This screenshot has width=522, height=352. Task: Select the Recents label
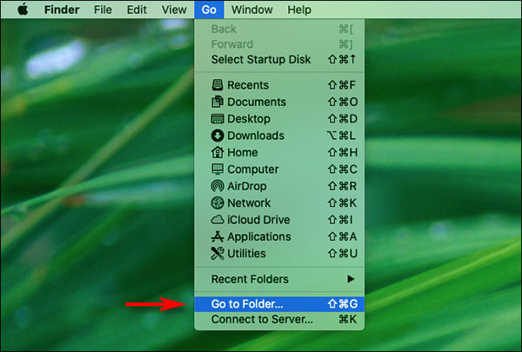pos(248,85)
